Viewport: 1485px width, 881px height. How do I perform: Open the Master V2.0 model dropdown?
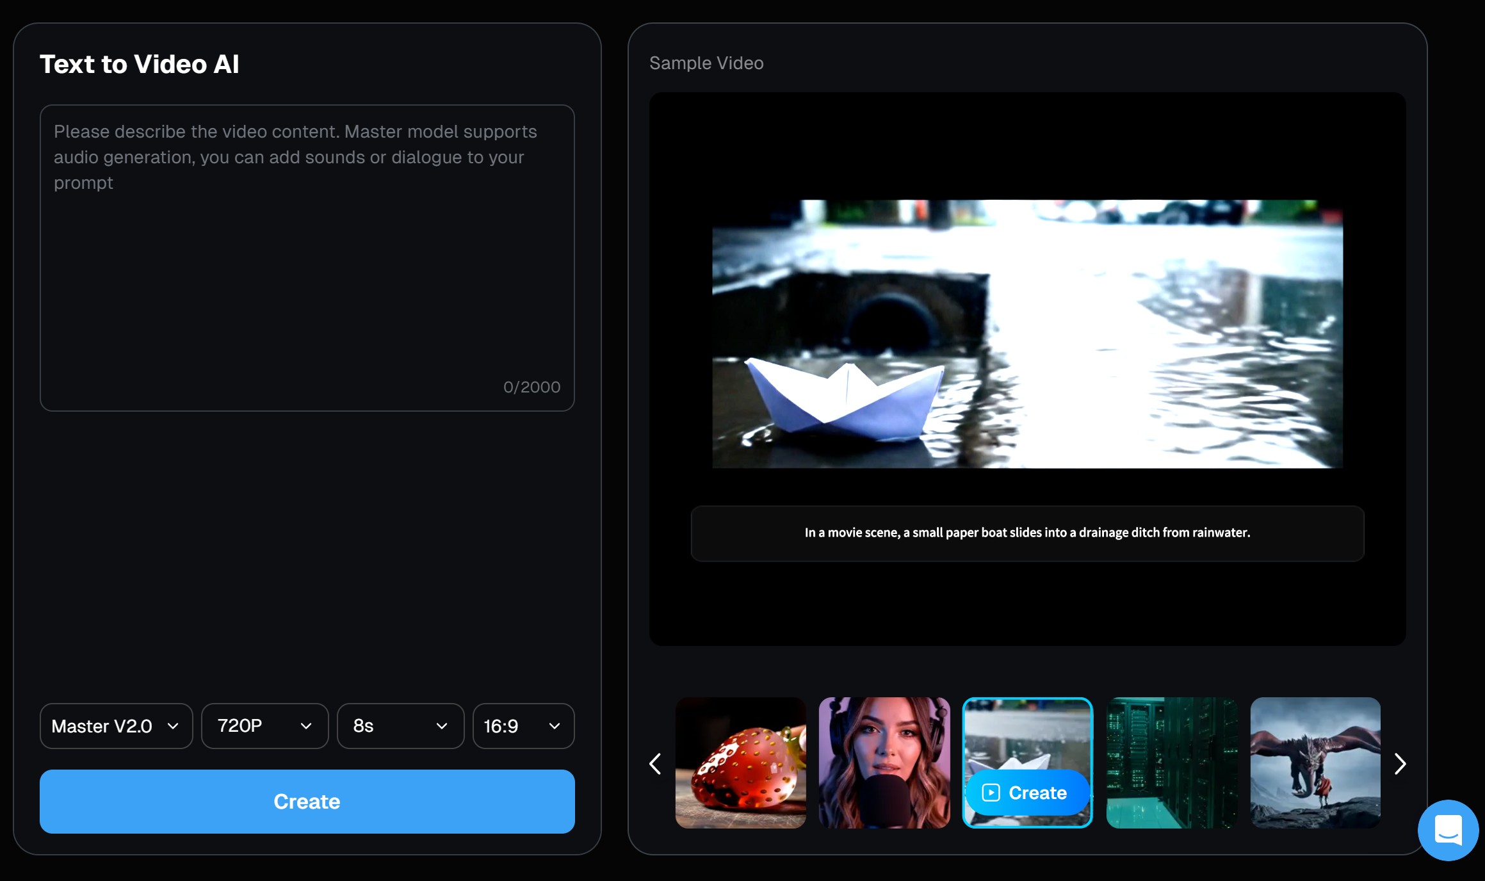tap(116, 725)
